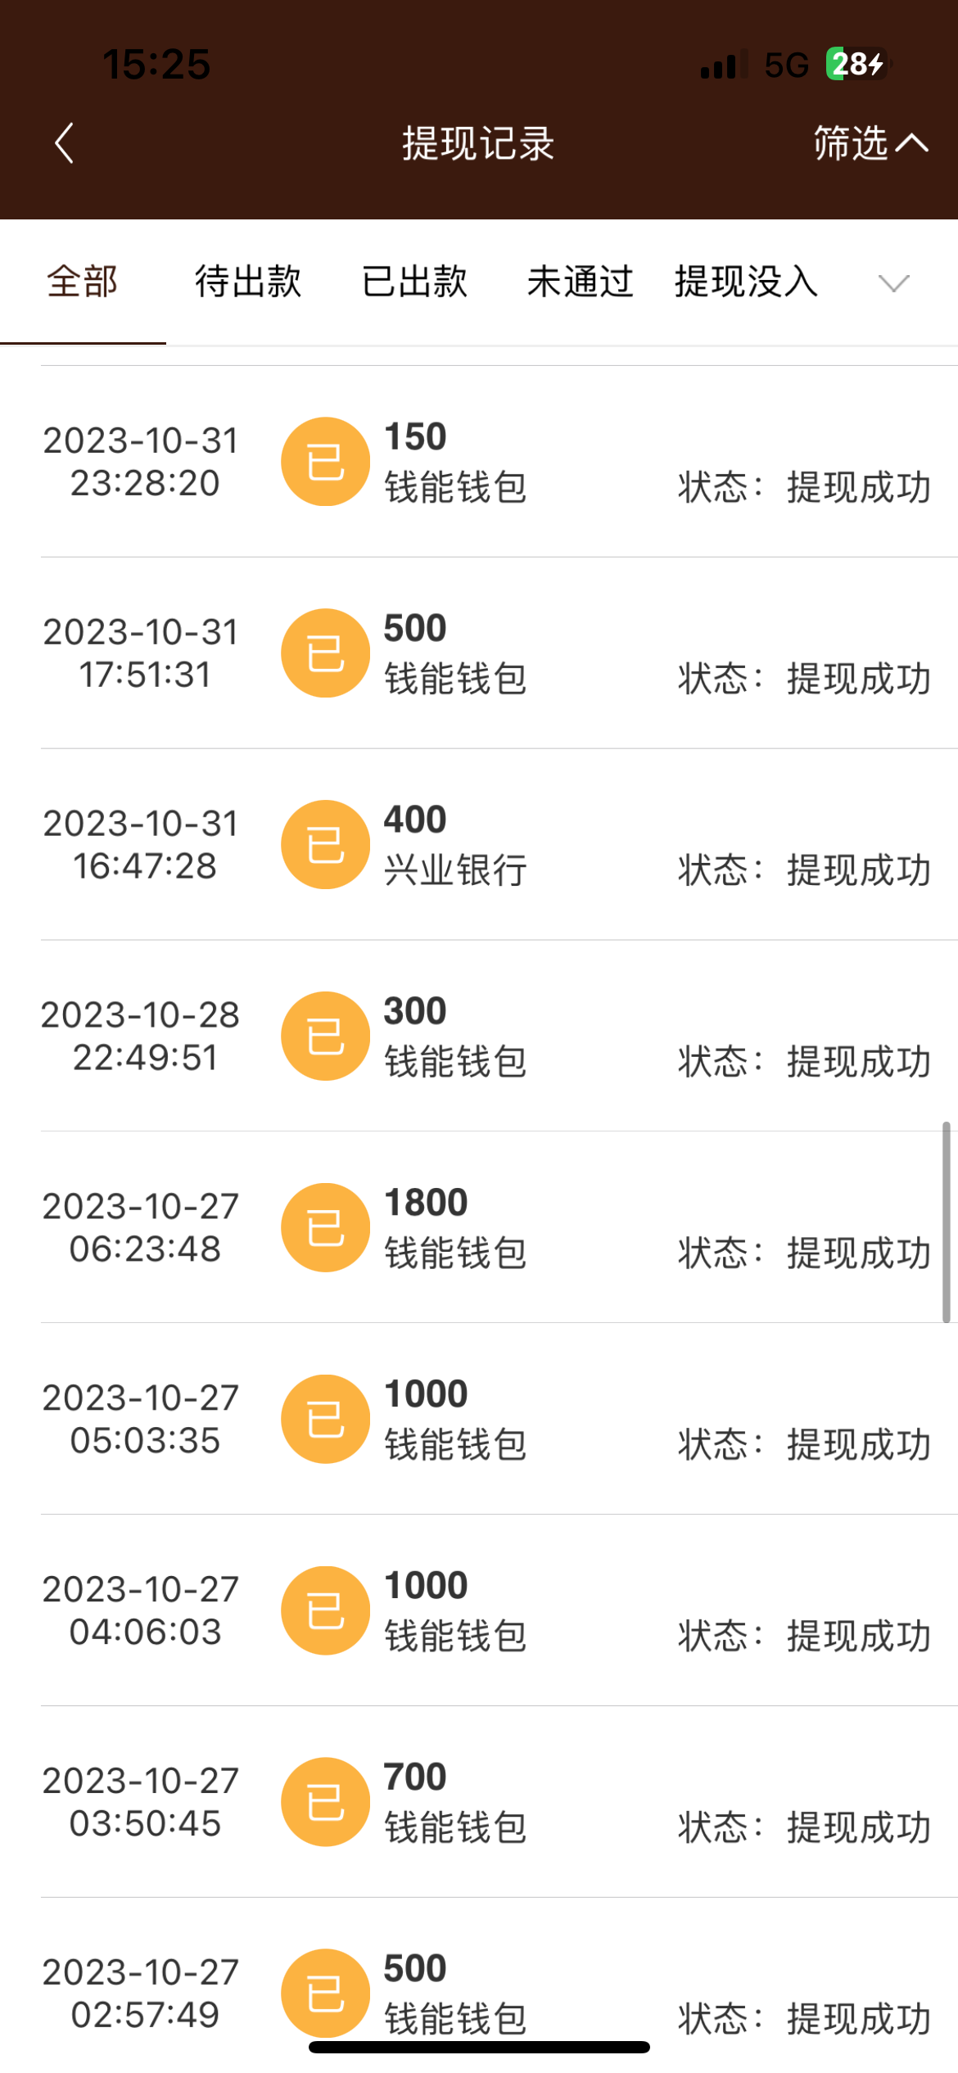Show the 提现没入 tab
Viewport: 958px width, 2073px height.
[x=746, y=282]
